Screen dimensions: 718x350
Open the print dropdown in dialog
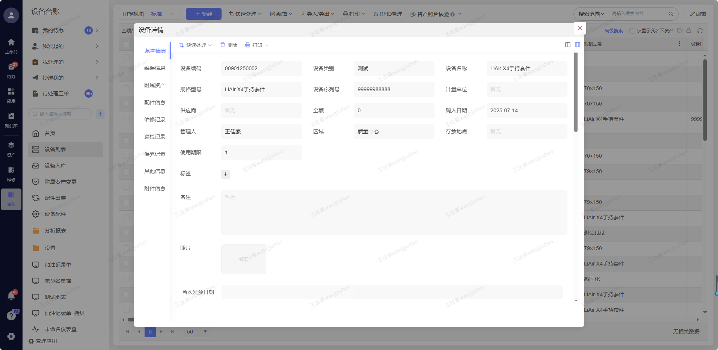point(257,45)
